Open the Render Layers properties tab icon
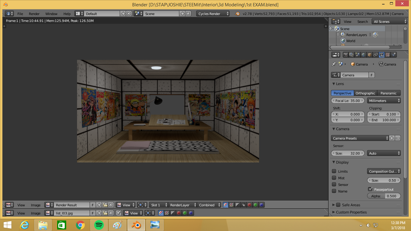Image resolution: width=411 pixels, height=231 pixels. pyautogui.click(x=351, y=55)
